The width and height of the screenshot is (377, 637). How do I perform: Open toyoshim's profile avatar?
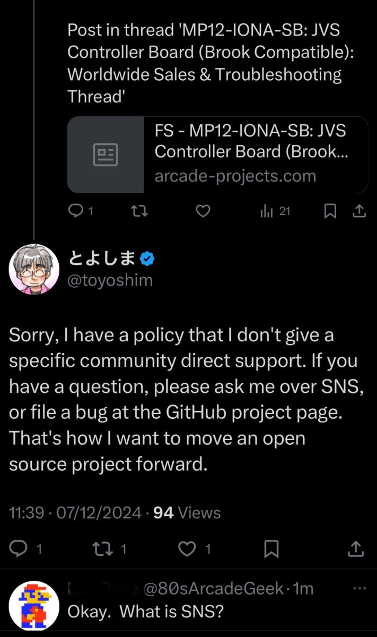point(34,269)
